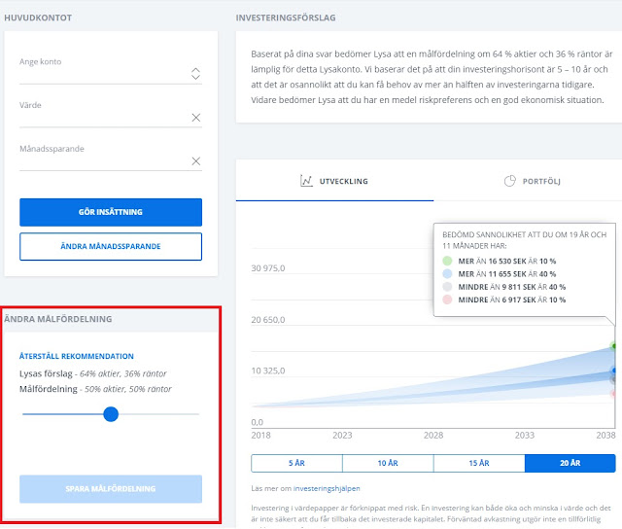Click the 2023 label on the chart axis

[342, 436]
